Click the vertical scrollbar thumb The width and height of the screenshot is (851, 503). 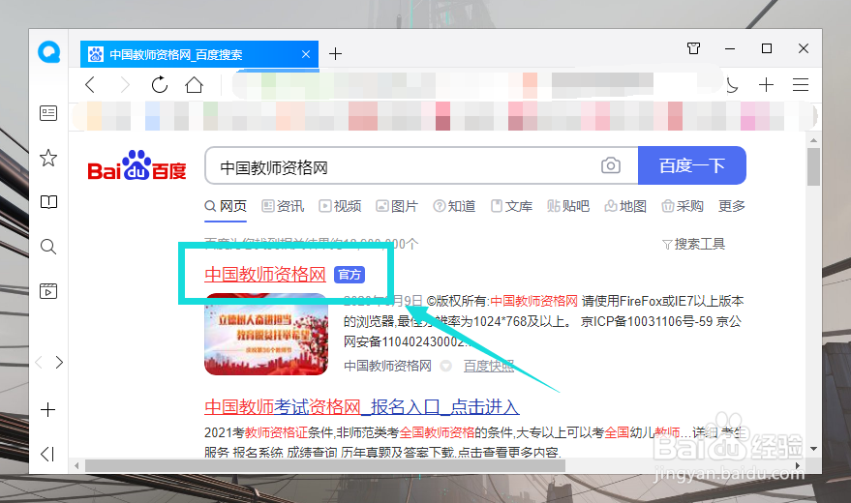click(x=813, y=166)
